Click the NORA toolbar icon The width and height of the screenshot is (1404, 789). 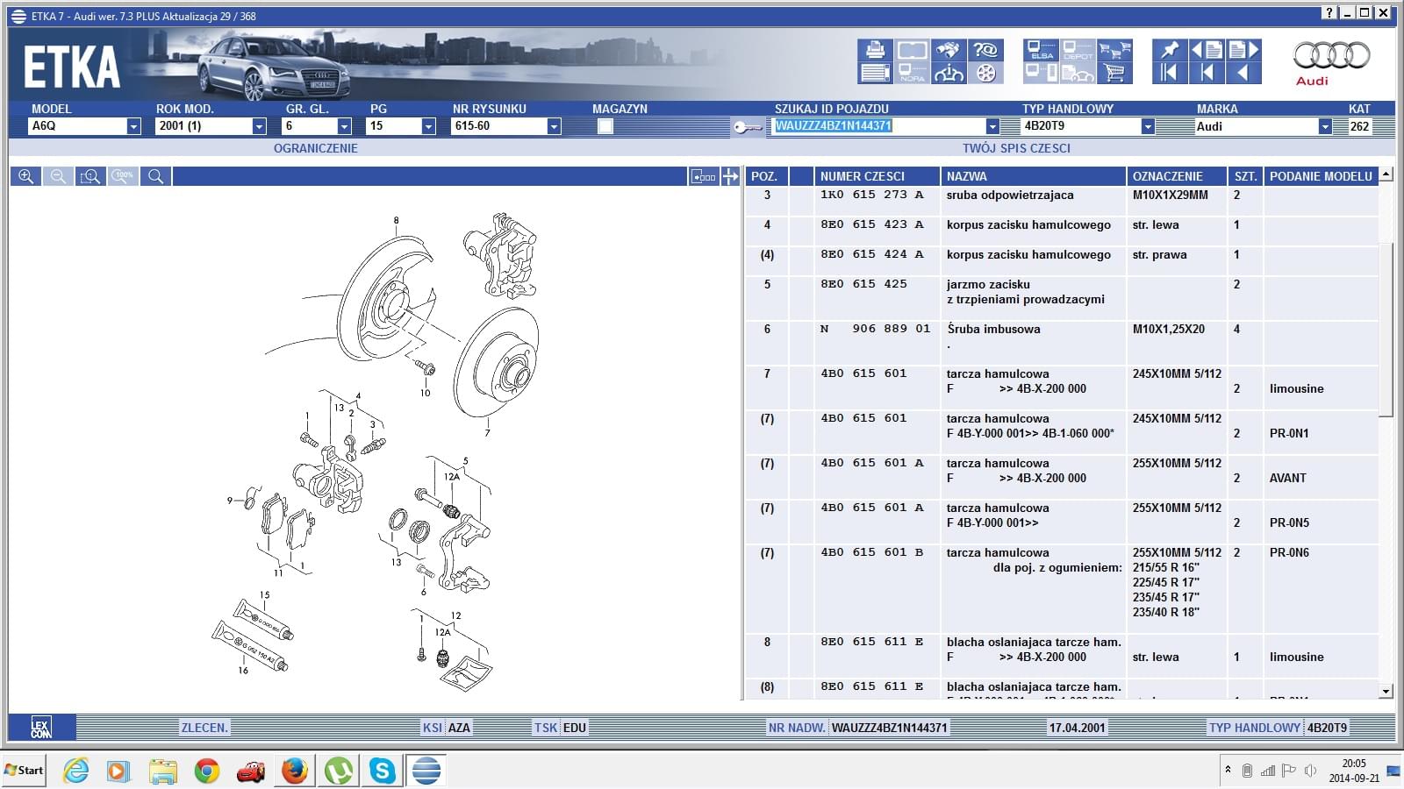tap(912, 73)
